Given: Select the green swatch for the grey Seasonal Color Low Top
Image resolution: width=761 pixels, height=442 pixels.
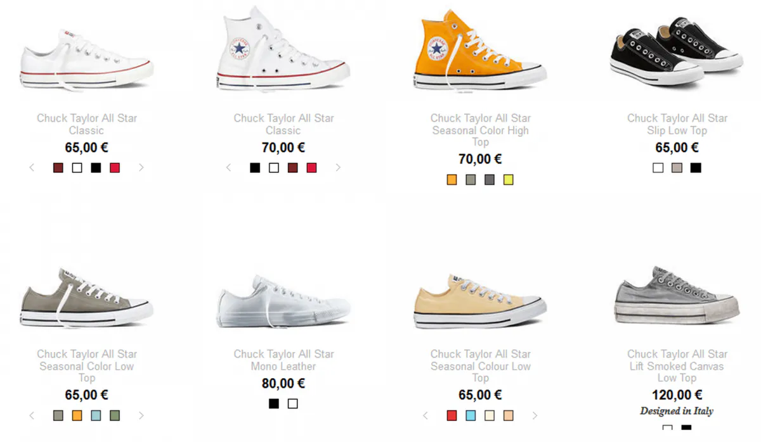Looking at the screenshot, I should [x=115, y=415].
